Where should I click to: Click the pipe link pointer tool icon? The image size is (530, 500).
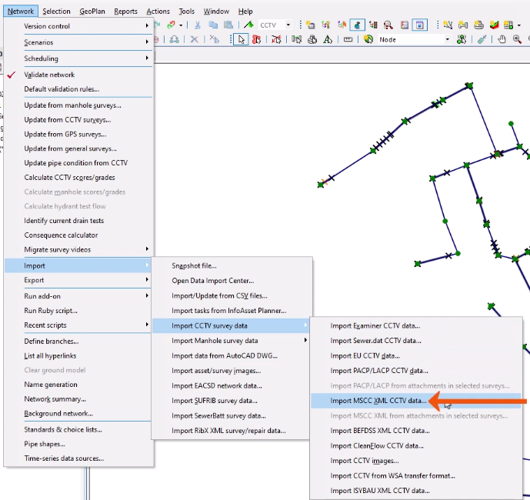296,39
